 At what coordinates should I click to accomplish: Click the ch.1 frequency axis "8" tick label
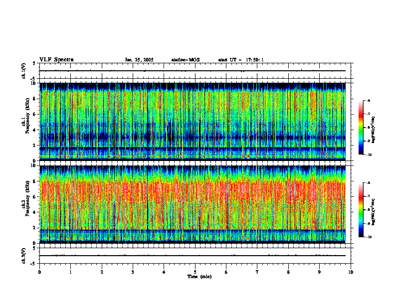pyautogui.click(x=34, y=99)
